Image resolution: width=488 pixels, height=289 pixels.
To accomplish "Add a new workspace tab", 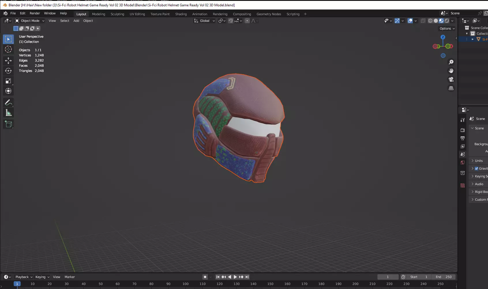I will (x=305, y=14).
